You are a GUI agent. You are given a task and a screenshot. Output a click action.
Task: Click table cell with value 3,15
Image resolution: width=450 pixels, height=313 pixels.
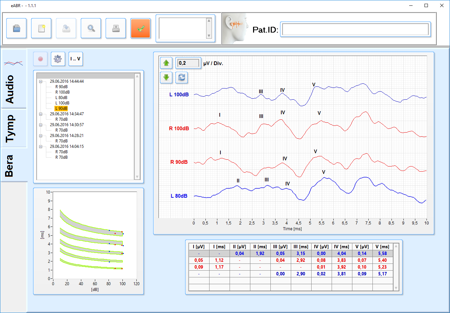[x=301, y=253]
